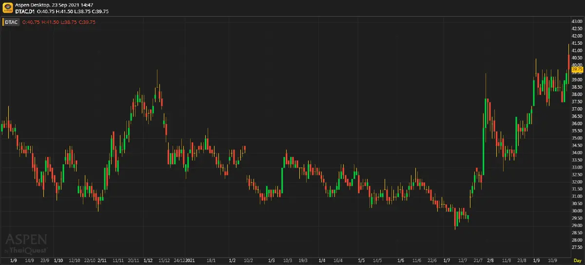
Task: Select the 16/4 date axis marker
Action: point(338,261)
